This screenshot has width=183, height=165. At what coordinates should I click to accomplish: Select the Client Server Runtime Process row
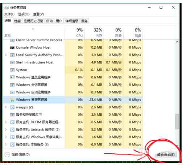pyautogui.click(x=73, y=40)
